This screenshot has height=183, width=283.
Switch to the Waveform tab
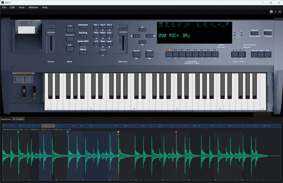(x=6, y=119)
